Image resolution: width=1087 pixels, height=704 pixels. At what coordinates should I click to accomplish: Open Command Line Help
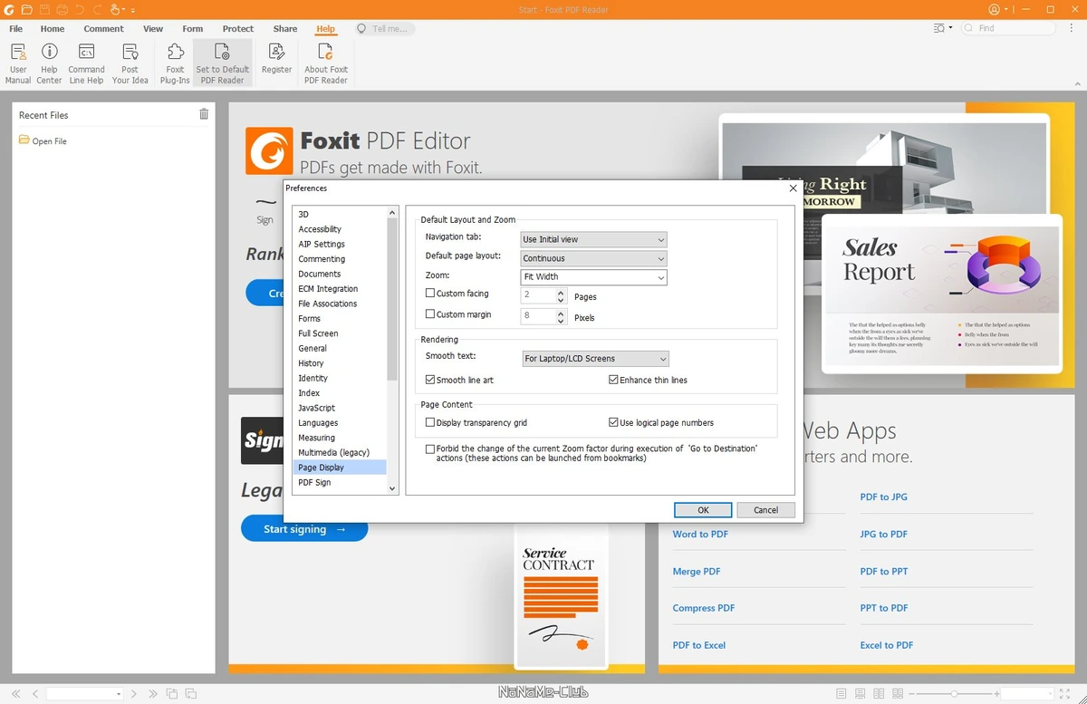click(x=87, y=63)
